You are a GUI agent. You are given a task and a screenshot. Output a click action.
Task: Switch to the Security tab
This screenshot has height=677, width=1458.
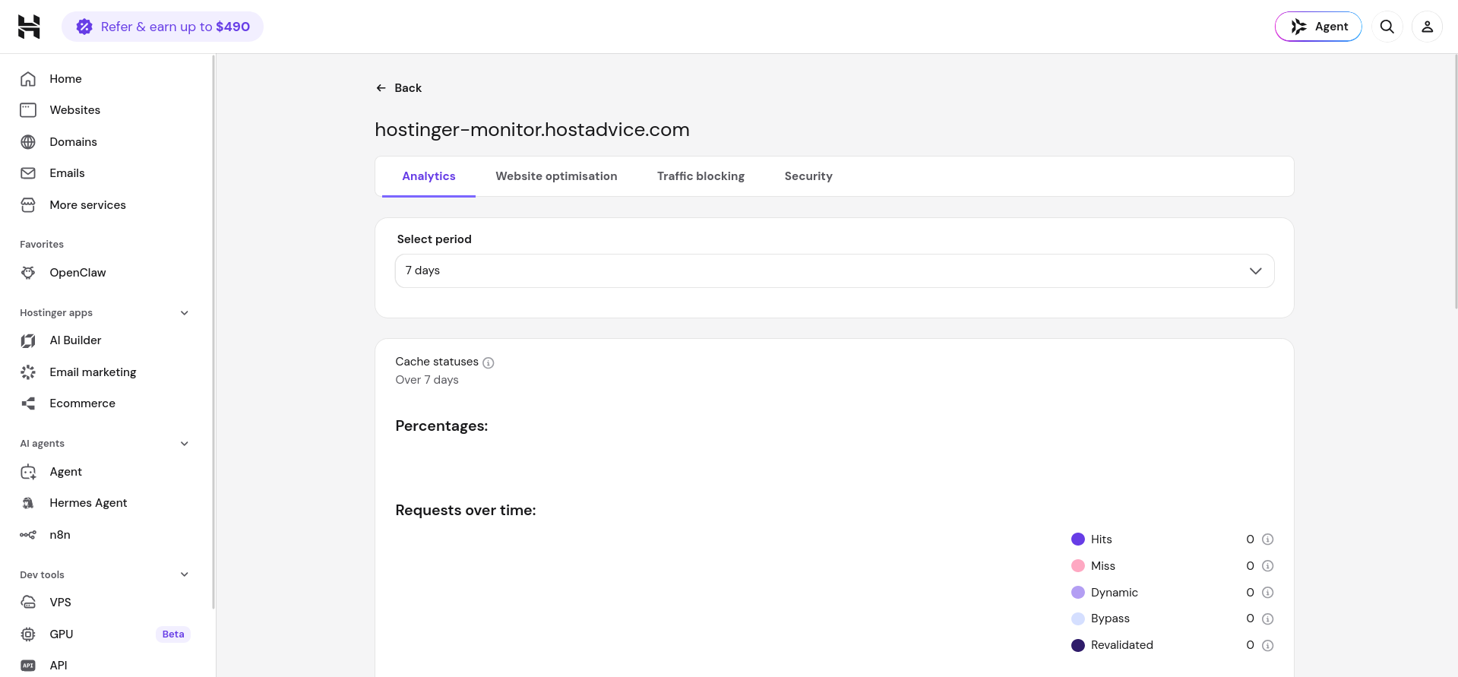808,176
